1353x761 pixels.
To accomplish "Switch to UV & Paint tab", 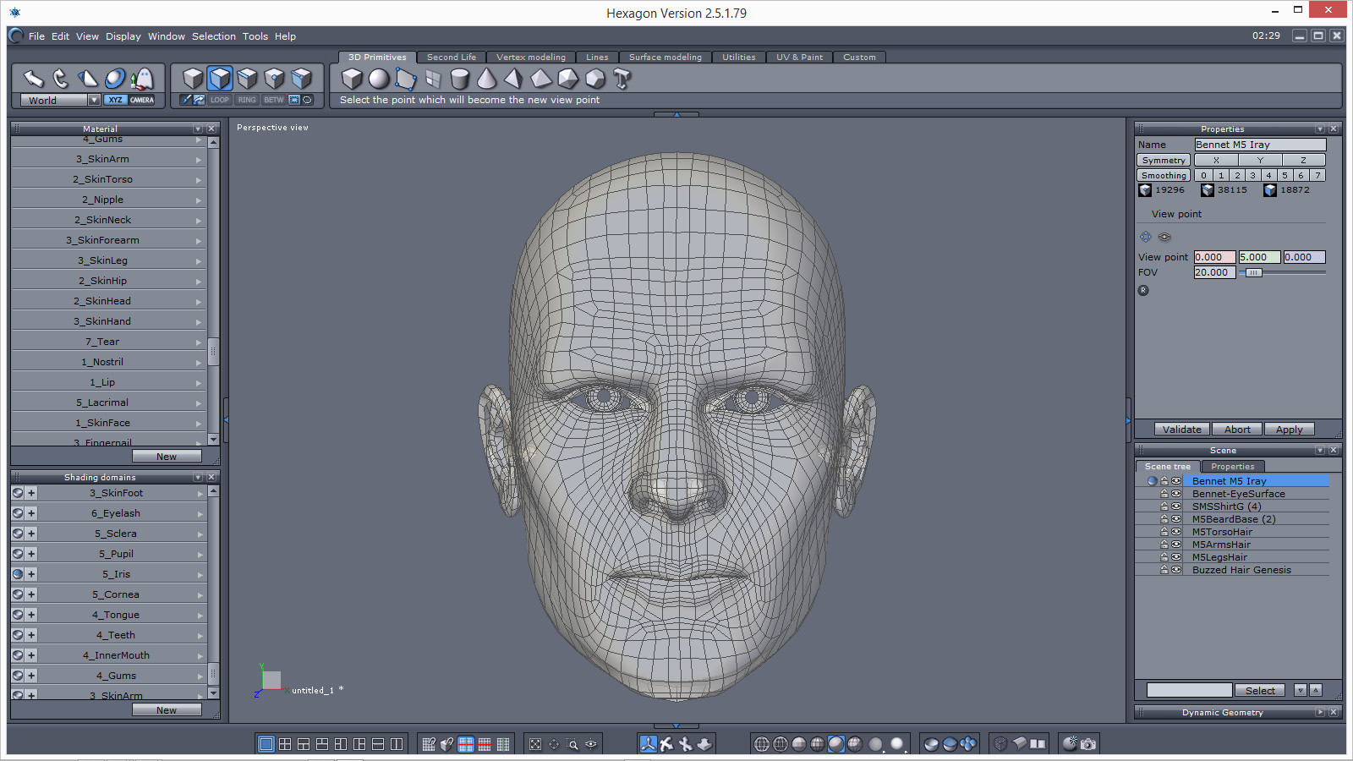I will click(x=800, y=57).
